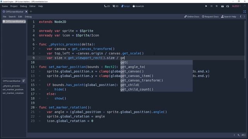This screenshot has width=248, height=139.
Task: Click Request Docs button
Action: pos(210,17)
